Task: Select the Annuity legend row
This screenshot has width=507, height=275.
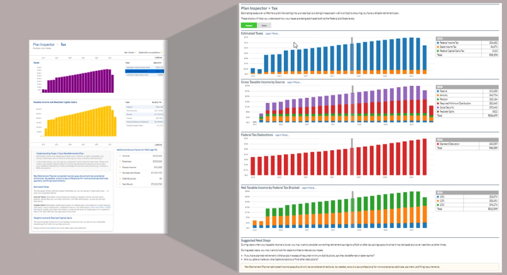Action: (467, 95)
